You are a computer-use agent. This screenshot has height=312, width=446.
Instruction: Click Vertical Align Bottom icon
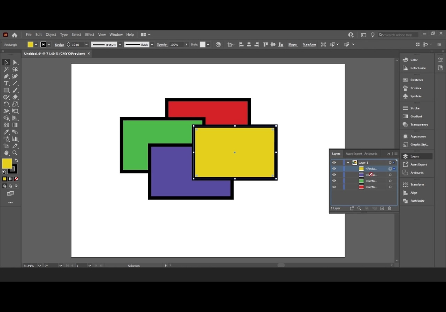(280, 45)
